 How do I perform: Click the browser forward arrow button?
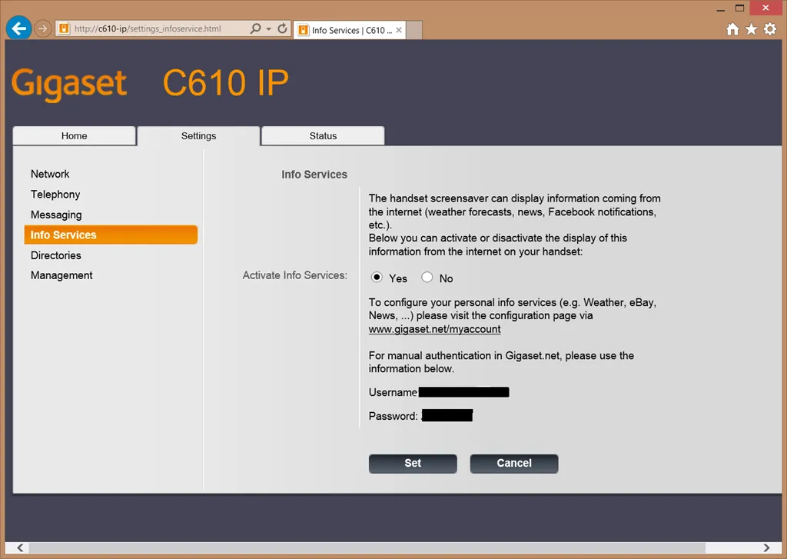43,29
